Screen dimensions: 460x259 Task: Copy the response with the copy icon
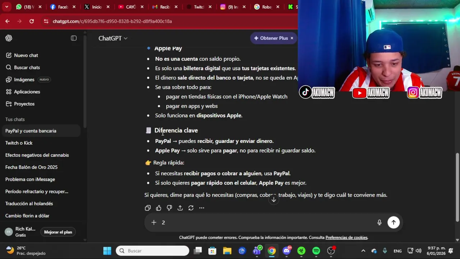tap(148, 208)
